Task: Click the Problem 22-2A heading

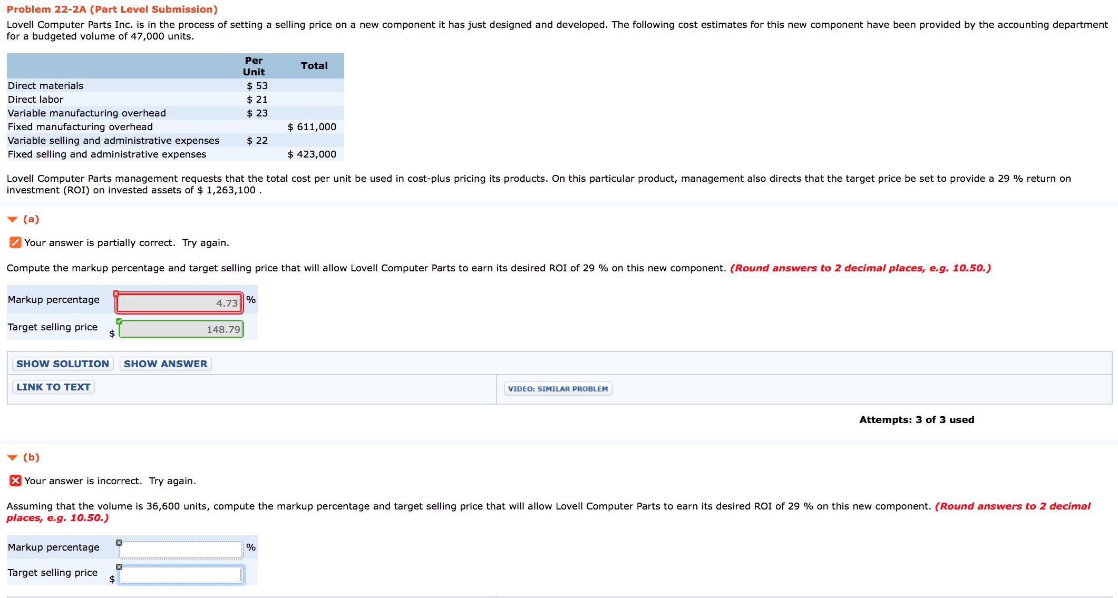Action: coord(112,9)
